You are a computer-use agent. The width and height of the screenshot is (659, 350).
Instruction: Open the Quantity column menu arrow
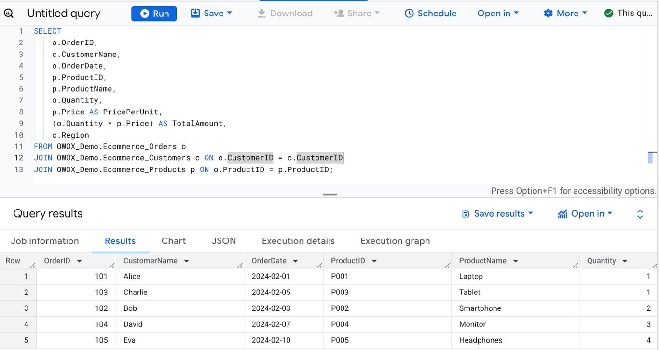625,261
